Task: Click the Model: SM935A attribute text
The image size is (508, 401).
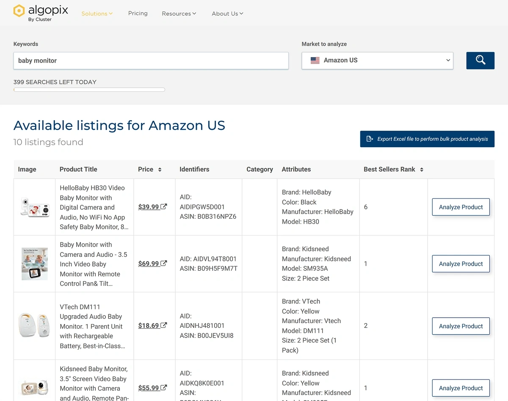Action: point(305,269)
